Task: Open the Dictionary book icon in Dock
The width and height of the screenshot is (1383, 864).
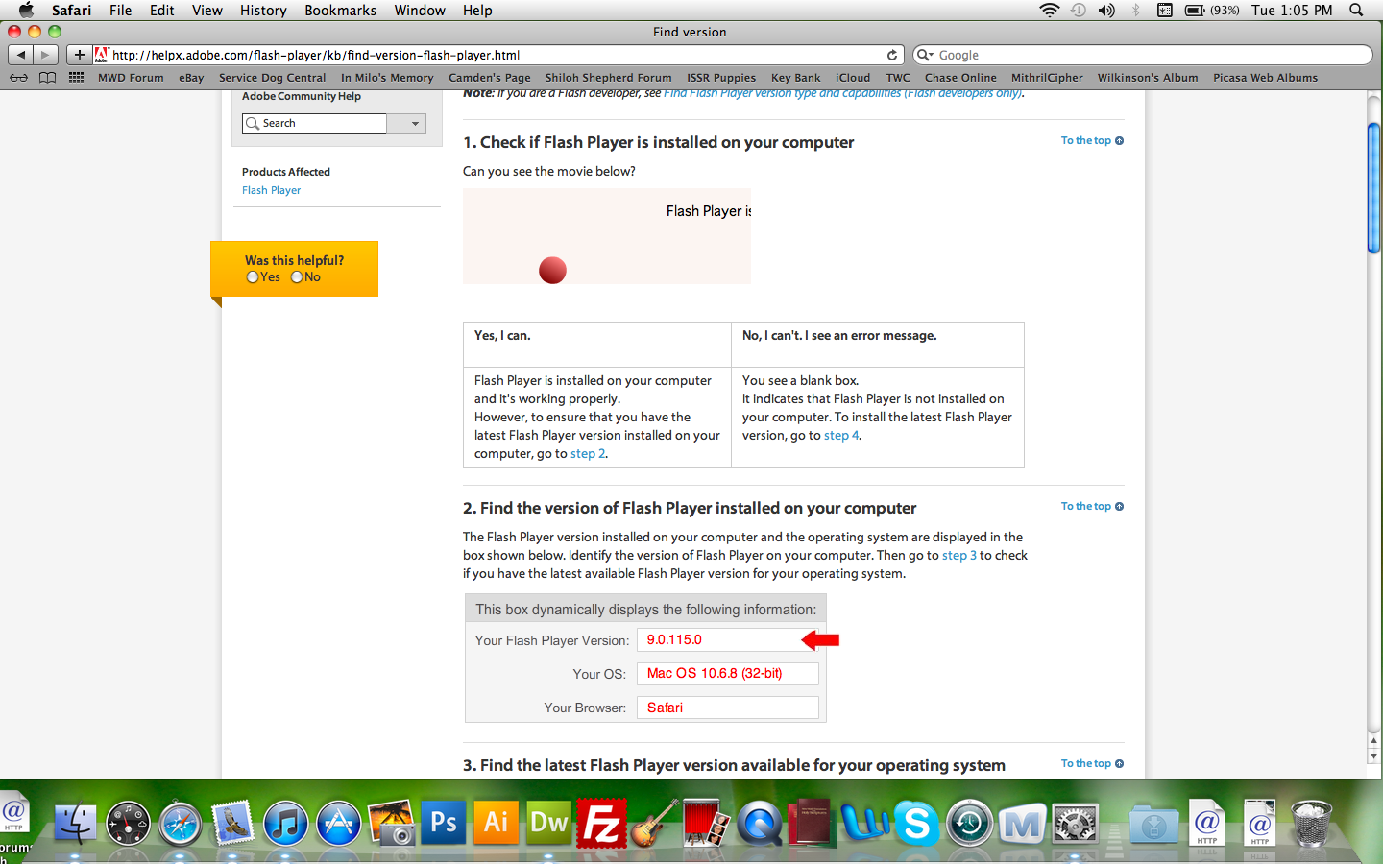Action: pyautogui.click(x=812, y=824)
